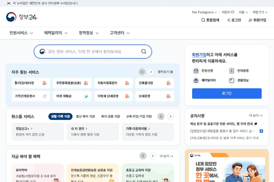Expand the 화면크기 dropdown

(260, 12)
